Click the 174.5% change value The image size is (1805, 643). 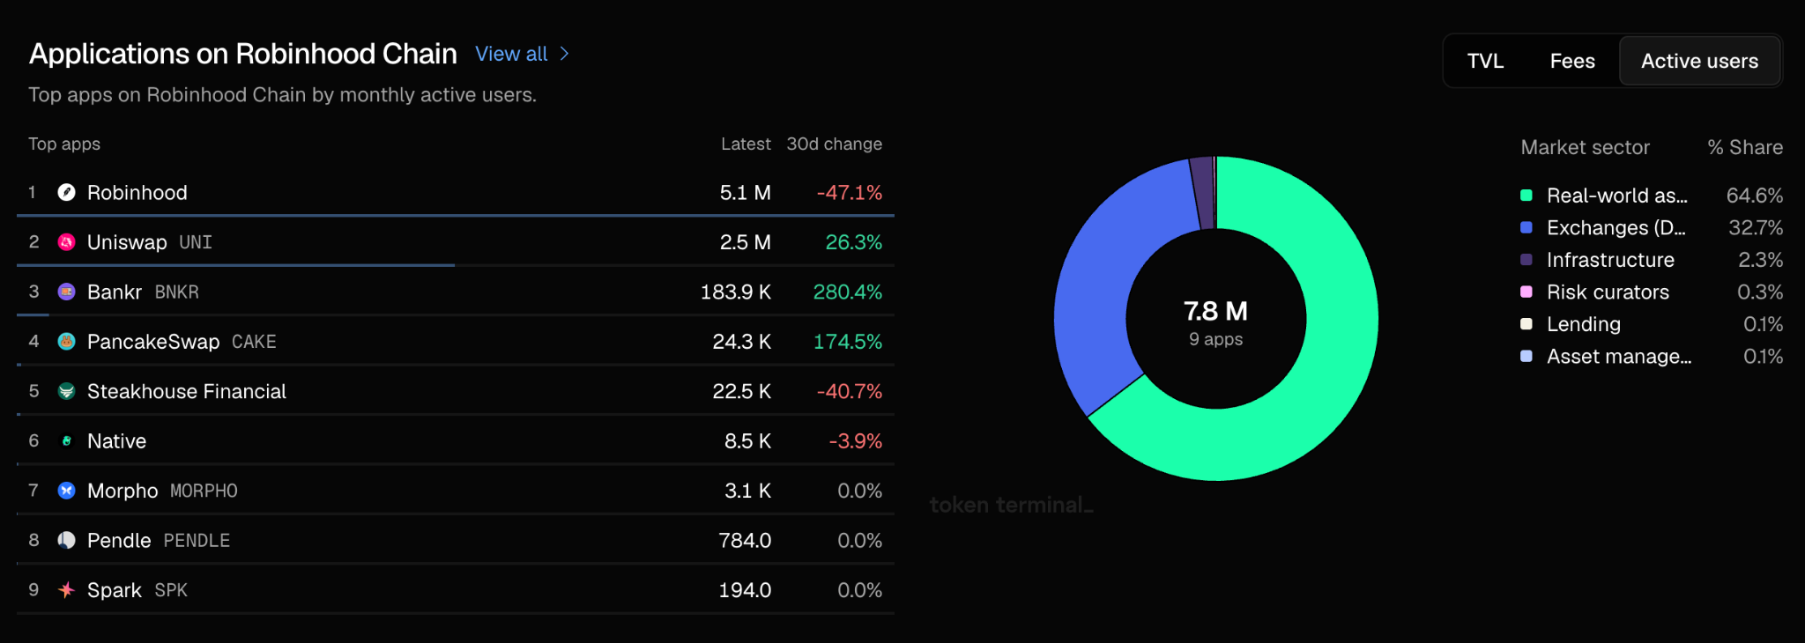[x=847, y=342]
